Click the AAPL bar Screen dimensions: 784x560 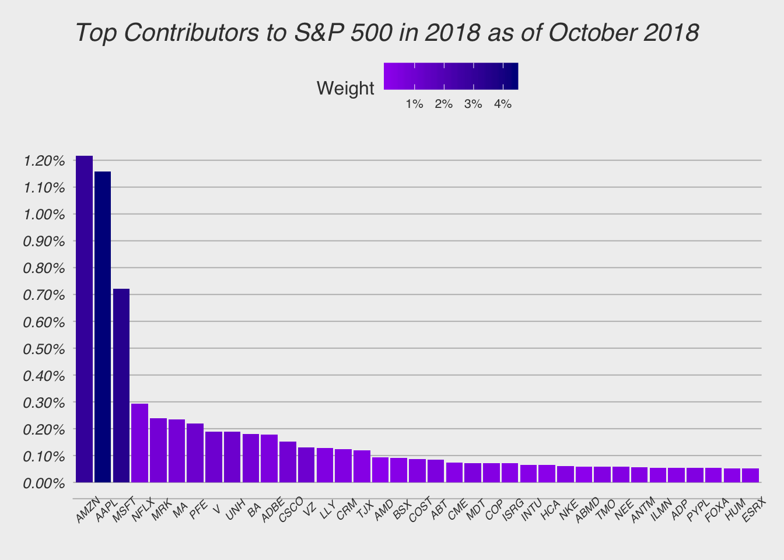[103, 327]
